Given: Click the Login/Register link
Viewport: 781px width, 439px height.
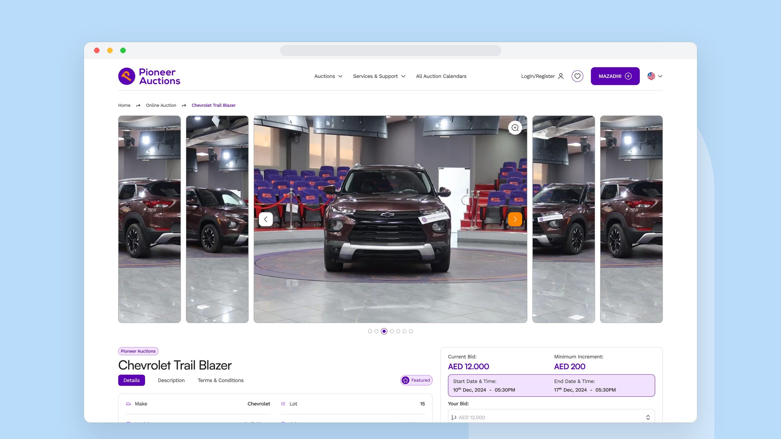Looking at the screenshot, I should 538,76.
